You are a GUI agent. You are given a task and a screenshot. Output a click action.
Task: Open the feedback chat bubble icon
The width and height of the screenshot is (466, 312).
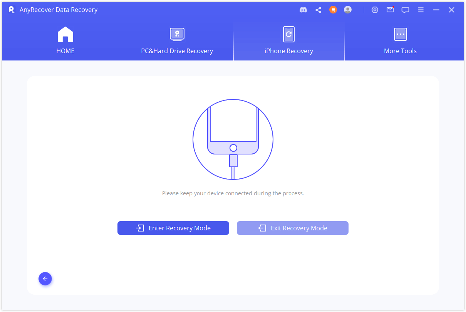(x=405, y=10)
